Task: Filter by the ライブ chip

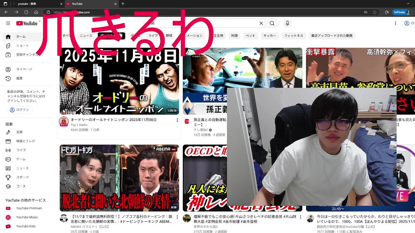Action: 153,36
